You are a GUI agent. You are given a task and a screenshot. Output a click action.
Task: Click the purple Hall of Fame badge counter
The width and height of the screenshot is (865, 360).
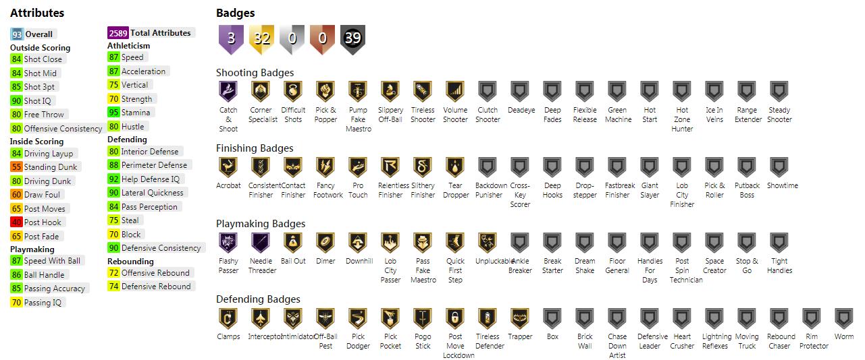pyautogui.click(x=231, y=39)
